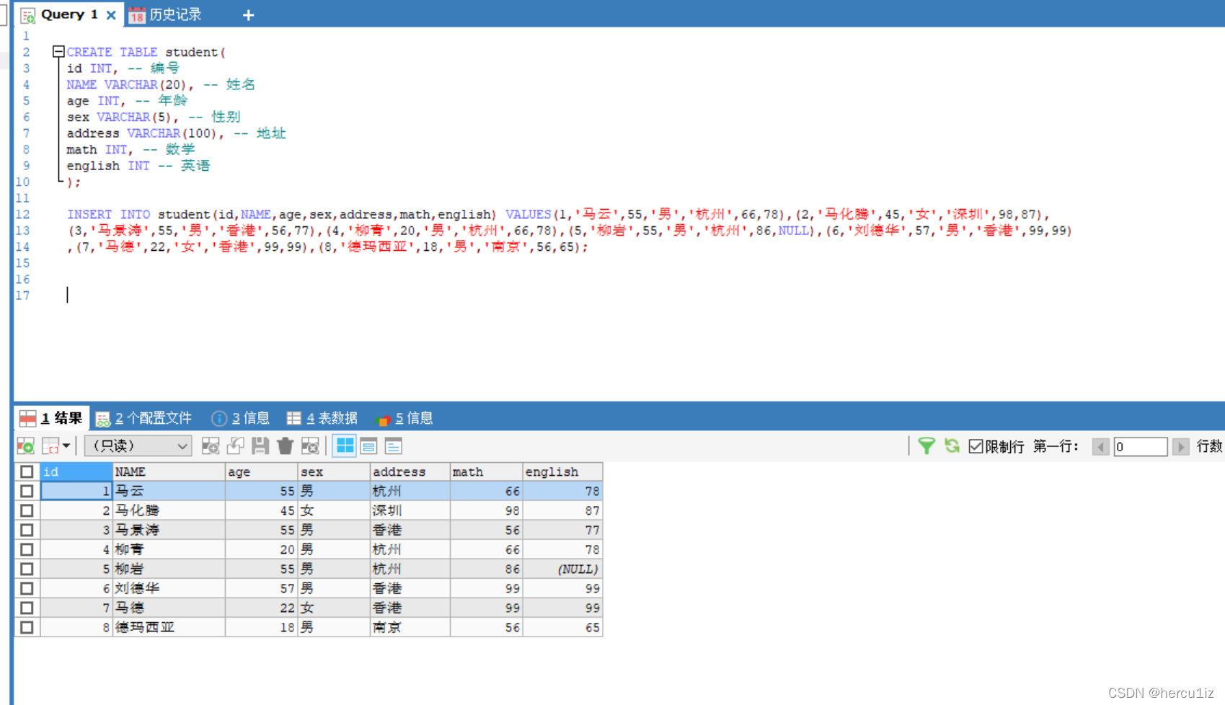This screenshot has width=1225, height=705.
Task: Switch to grid view icon
Action: tap(345, 446)
